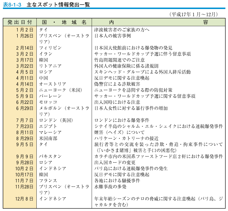Viewport: 228px width, 211px height.
Task: Click the country cell フランス
Action: point(48,181)
